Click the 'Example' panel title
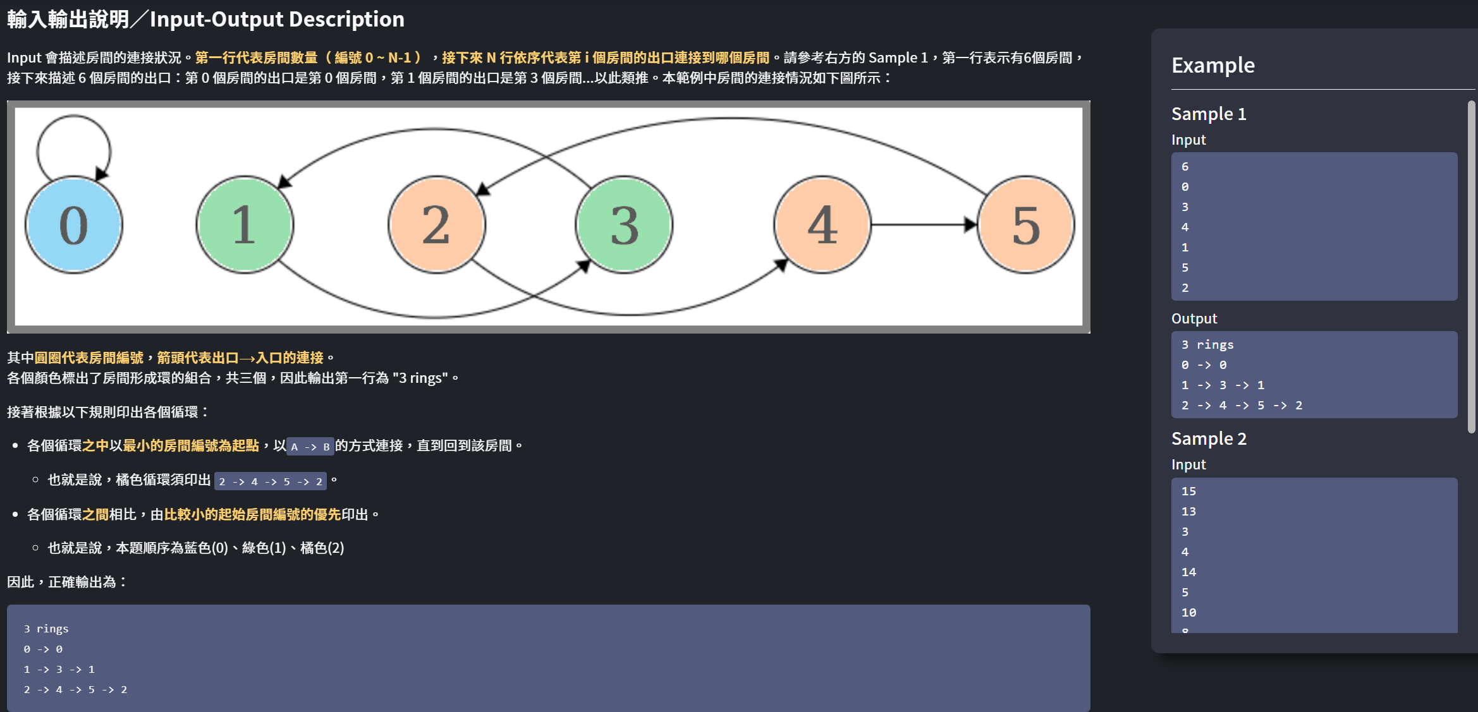1478x712 pixels. click(x=1213, y=65)
